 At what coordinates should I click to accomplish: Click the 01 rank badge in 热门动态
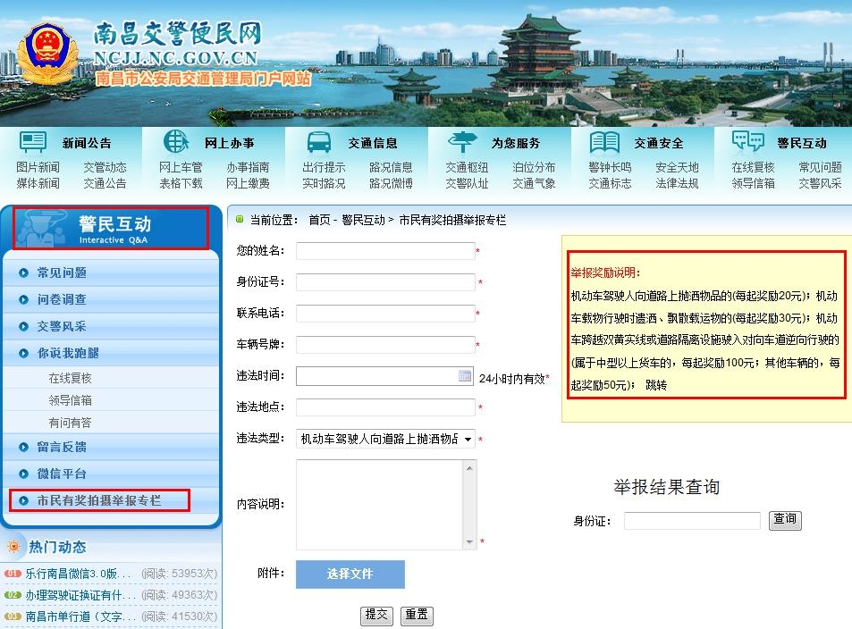point(13,574)
